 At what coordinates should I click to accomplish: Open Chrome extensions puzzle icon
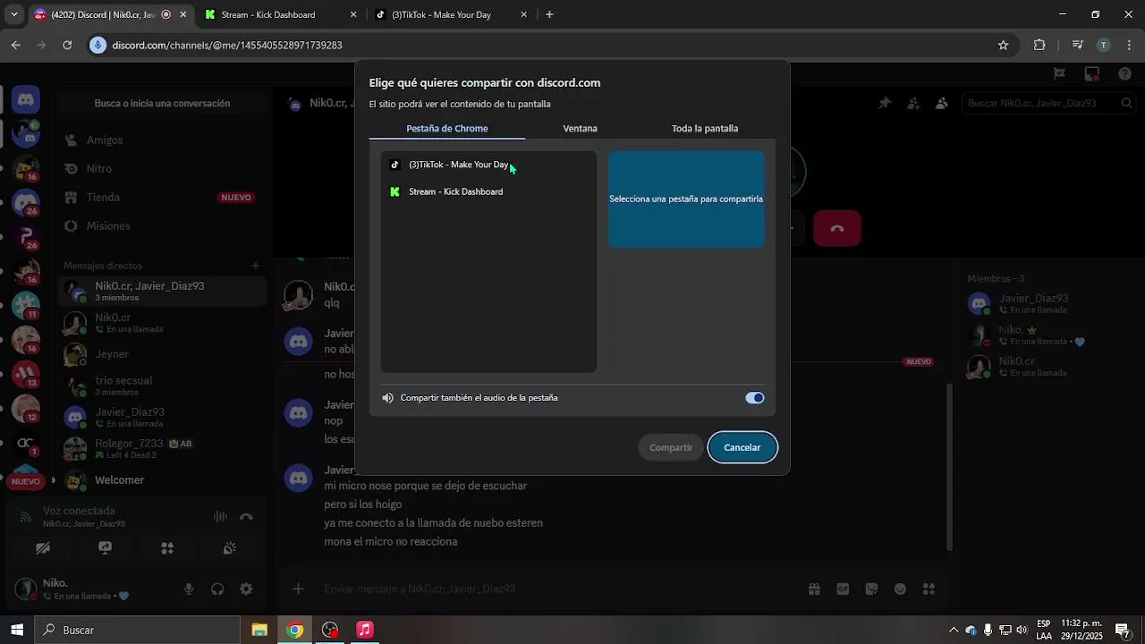click(1039, 45)
